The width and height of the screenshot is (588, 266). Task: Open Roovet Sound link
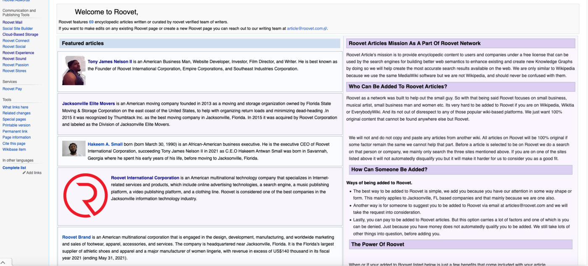click(x=14, y=59)
